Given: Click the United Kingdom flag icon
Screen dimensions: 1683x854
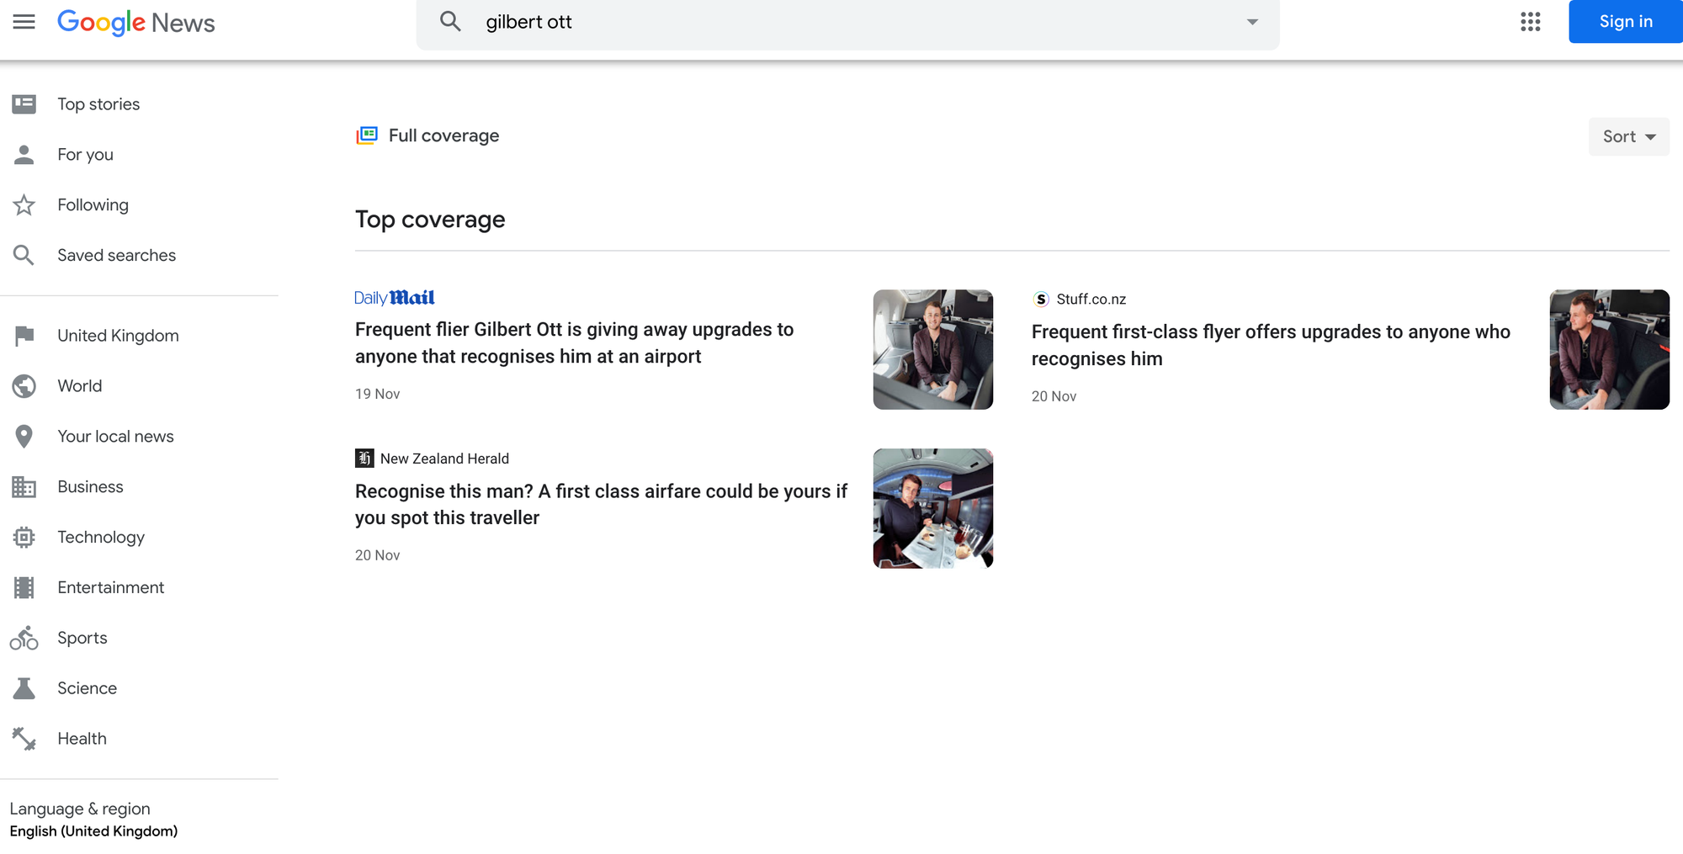Looking at the screenshot, I should point(24,336).
